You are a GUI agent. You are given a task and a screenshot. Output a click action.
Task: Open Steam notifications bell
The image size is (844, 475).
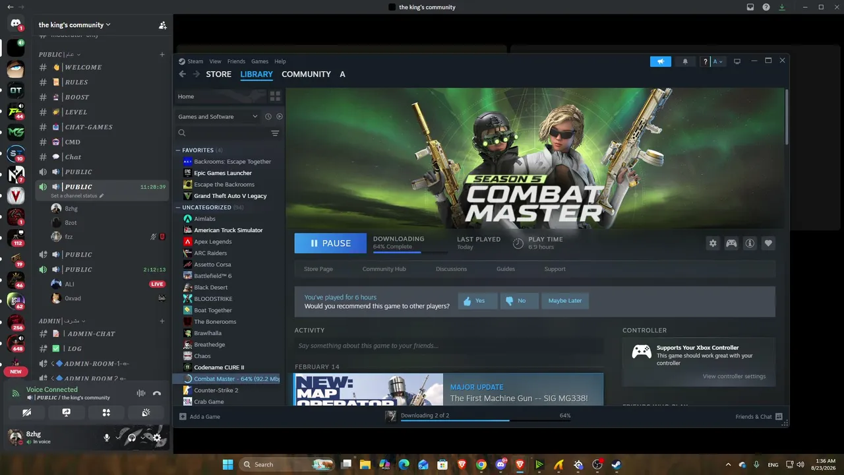coord(685,61)
